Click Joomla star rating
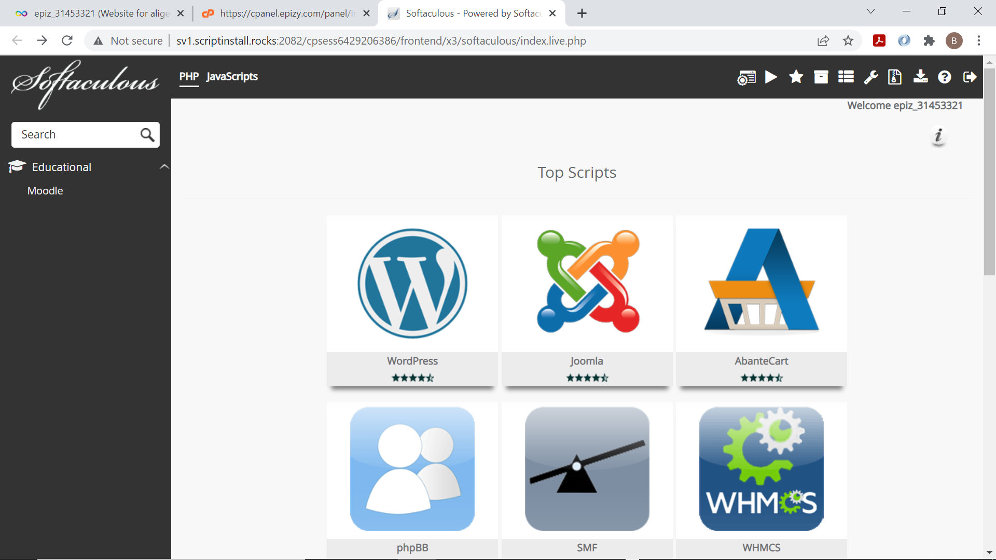 (x=587, y=378)
